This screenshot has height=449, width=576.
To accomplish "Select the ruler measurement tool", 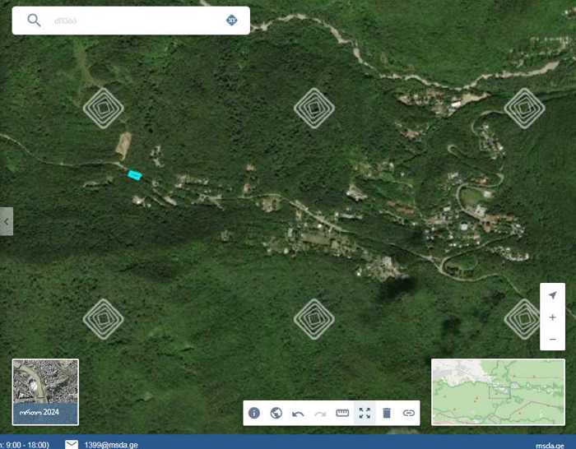I will [343, 413].
